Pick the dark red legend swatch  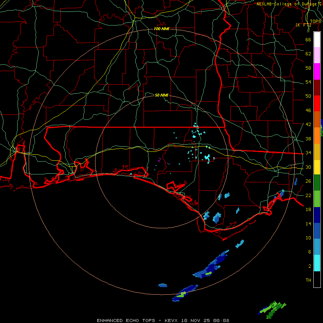(x=317, y=88)
